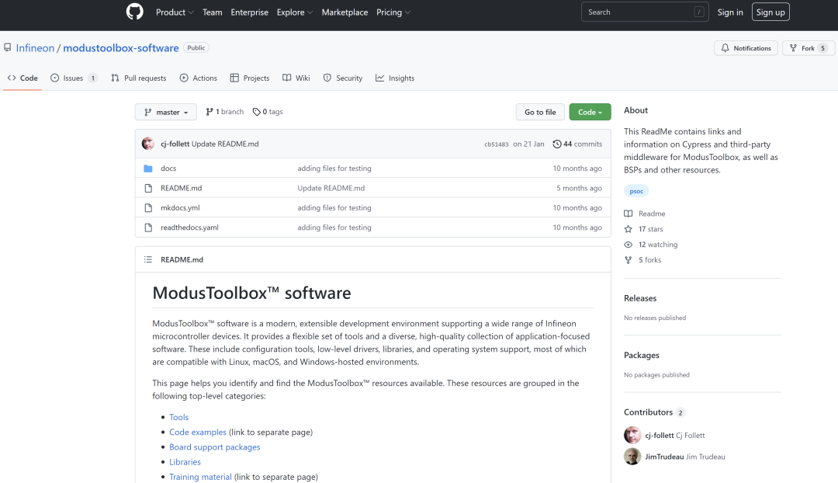Click the Go to file button

(540, 113)
